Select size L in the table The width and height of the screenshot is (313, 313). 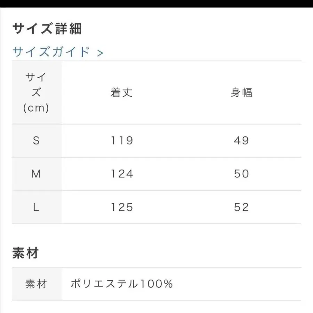(37, 207)
